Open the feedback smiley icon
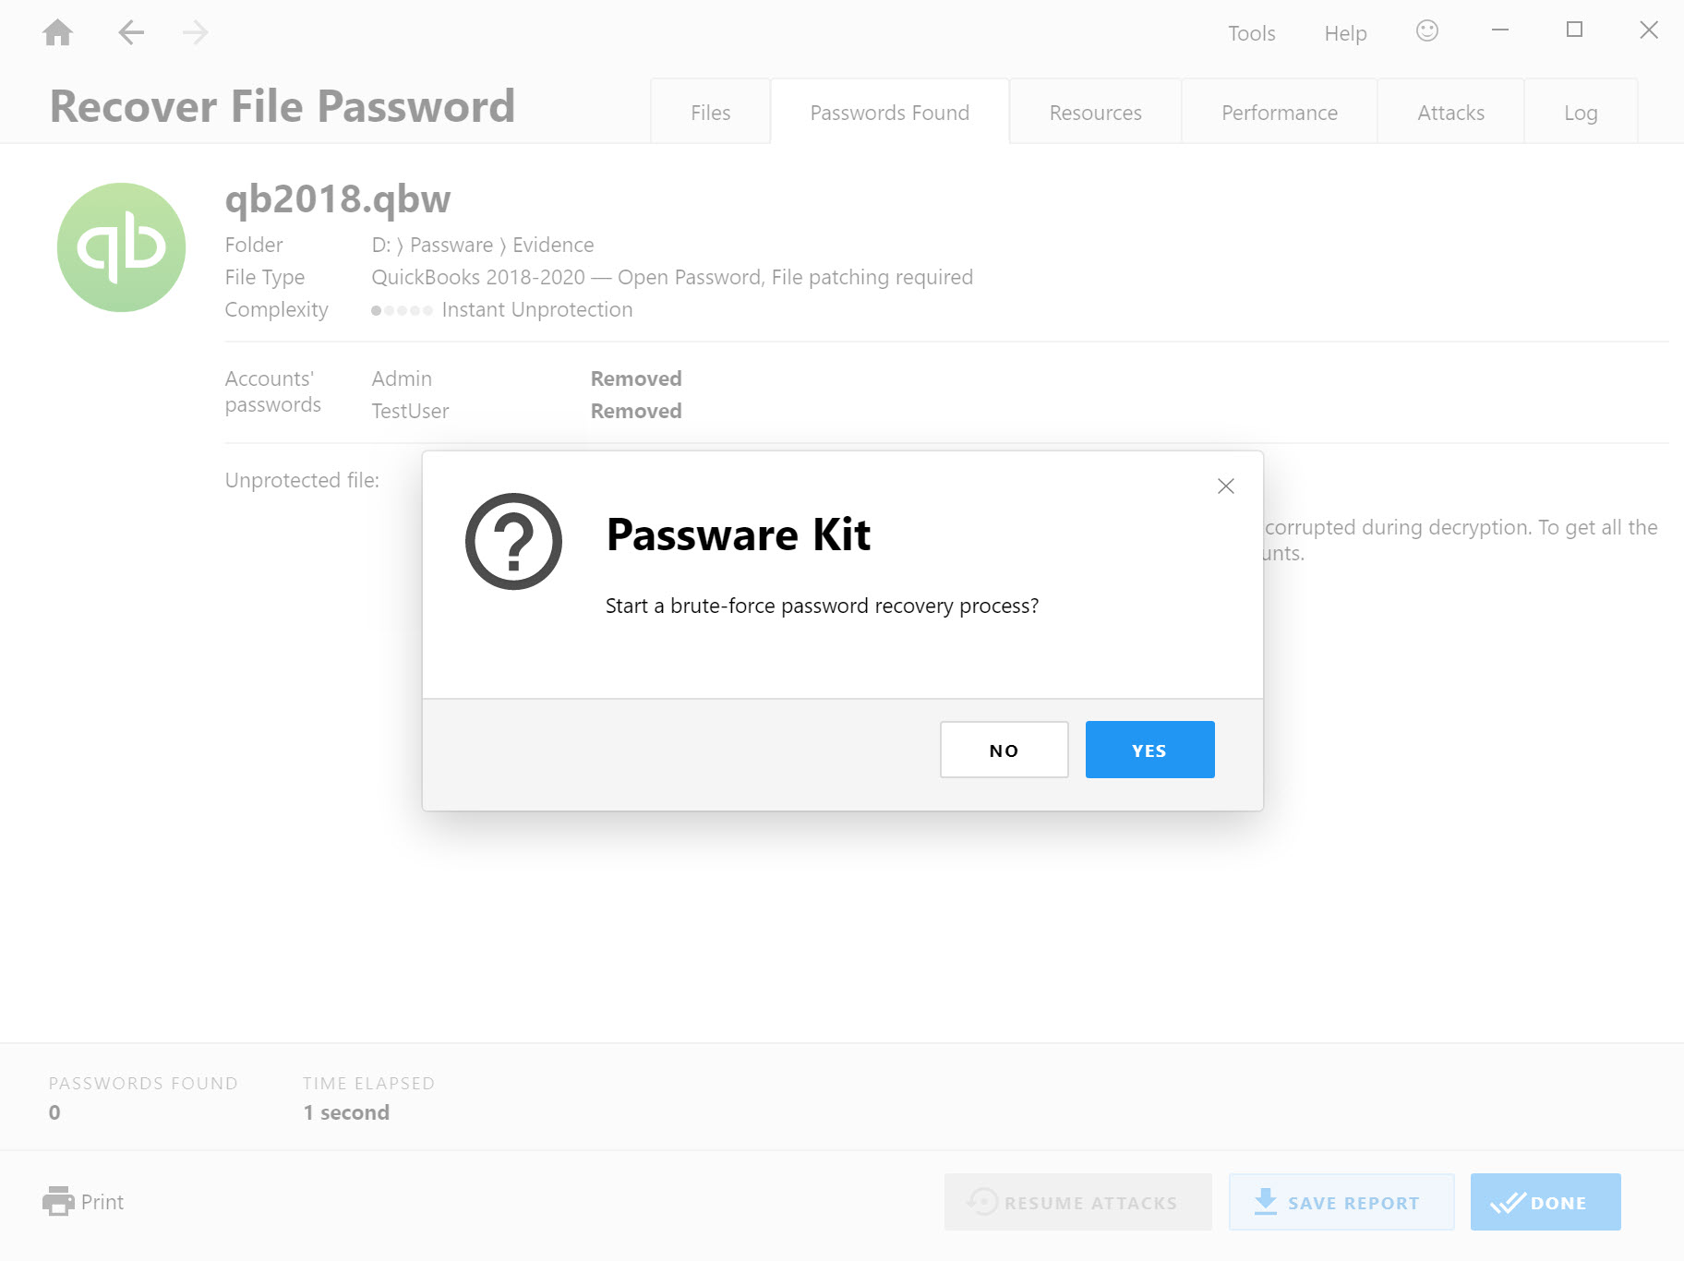 click(x=1427, y=31)
